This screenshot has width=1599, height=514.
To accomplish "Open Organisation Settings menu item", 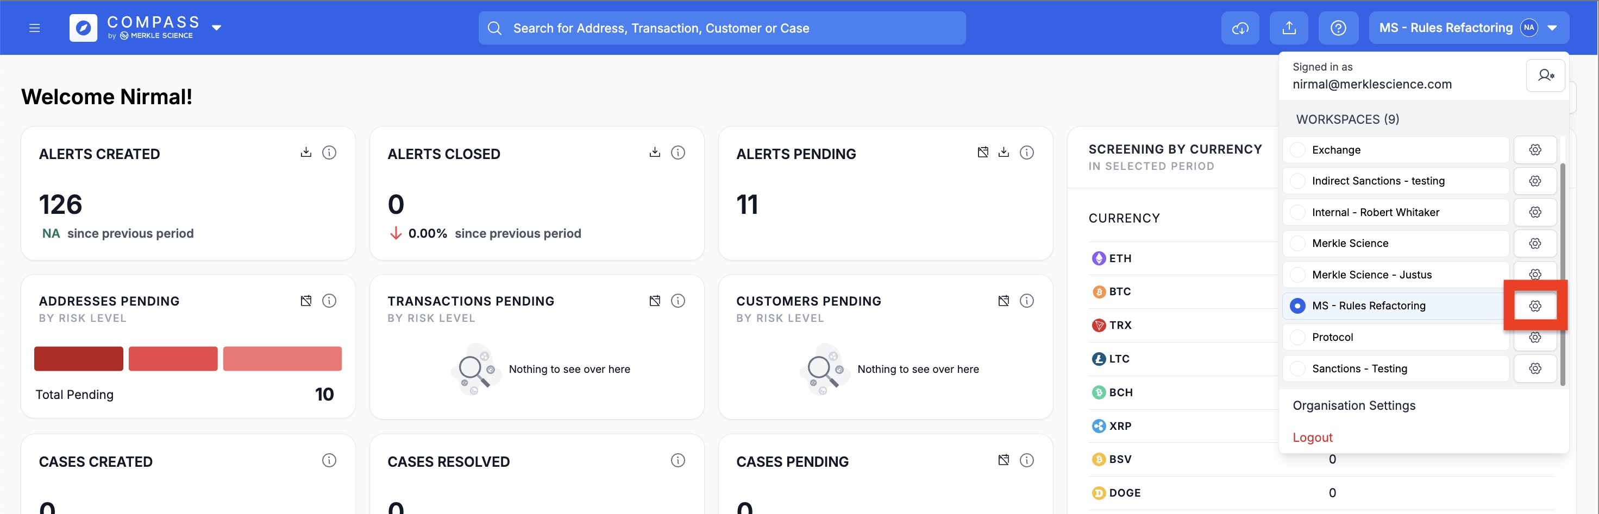I will point(1354,405).
